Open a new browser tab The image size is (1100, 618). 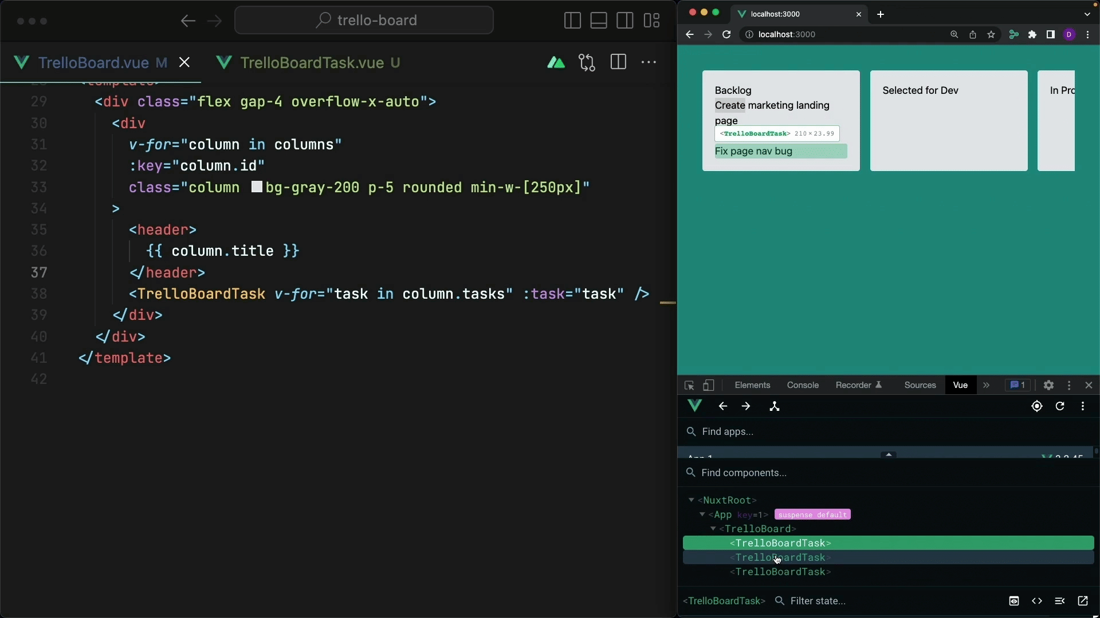[881, 14]
